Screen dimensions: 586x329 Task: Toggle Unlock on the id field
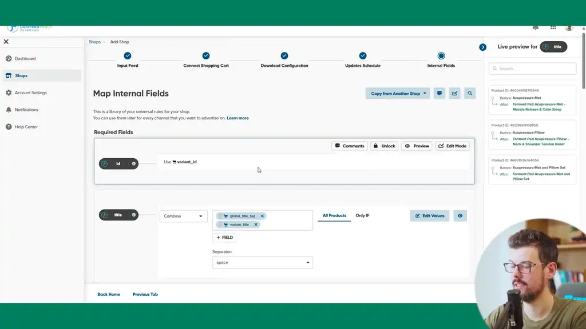pyautogui.click(x=384, y=146)
